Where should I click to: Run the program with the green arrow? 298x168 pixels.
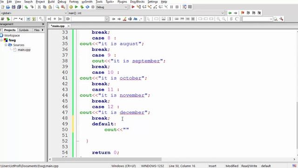76,7
